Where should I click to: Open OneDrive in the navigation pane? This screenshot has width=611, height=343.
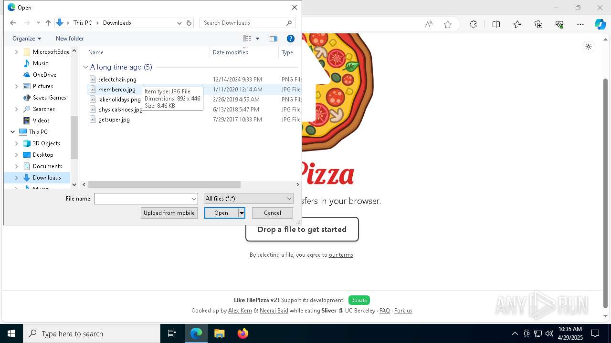44,75
